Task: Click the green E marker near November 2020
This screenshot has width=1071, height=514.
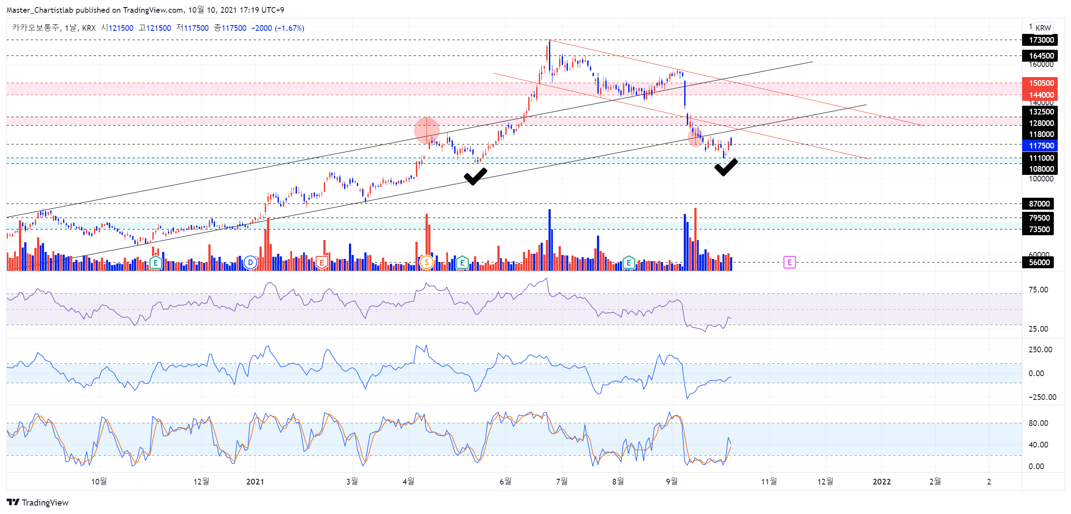Action: (x=156, y=263)
